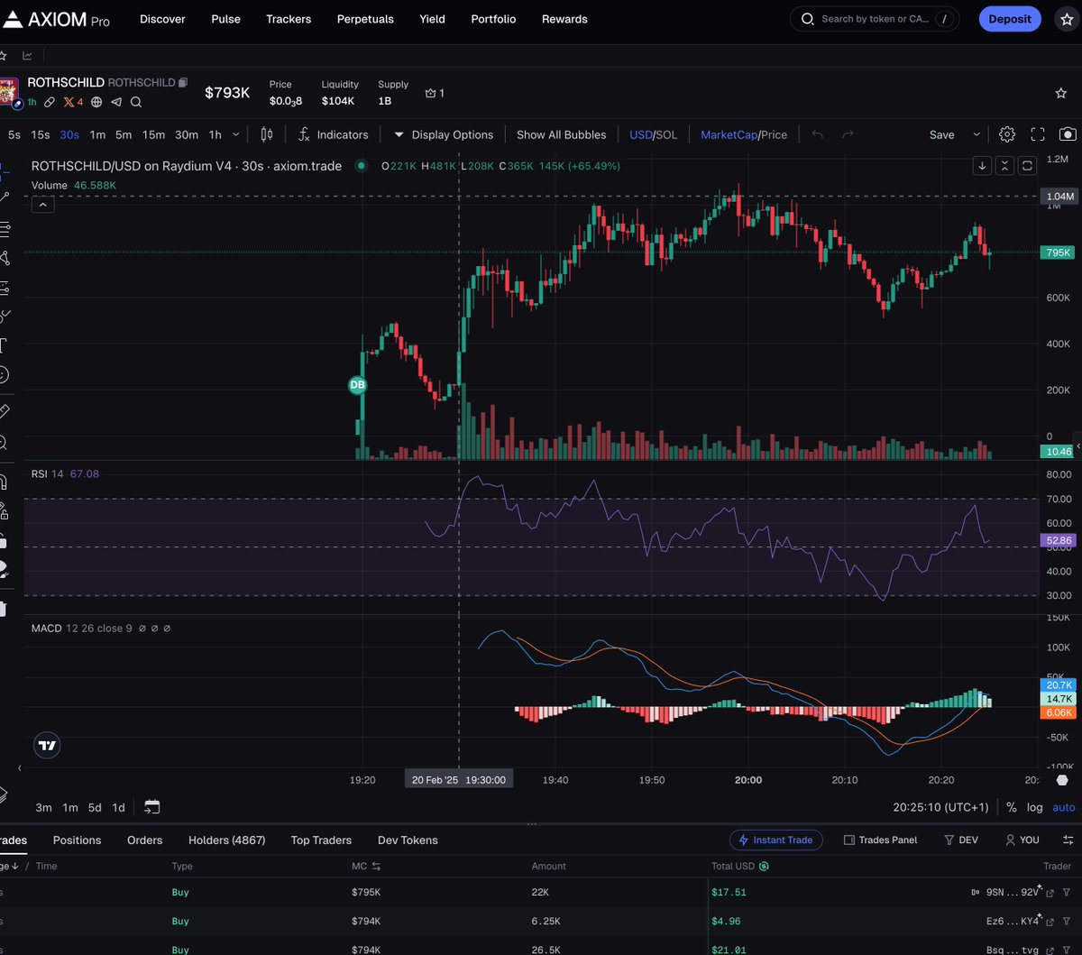Switch chart denomination to SOL
Screen dimensions: 1082x955
tap(666, 134)
